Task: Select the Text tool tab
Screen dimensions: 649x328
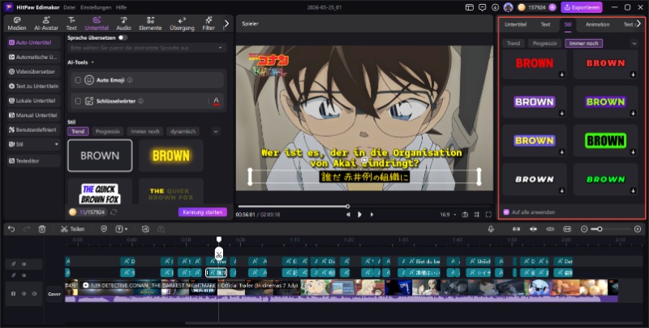Action: click(71, 23)
